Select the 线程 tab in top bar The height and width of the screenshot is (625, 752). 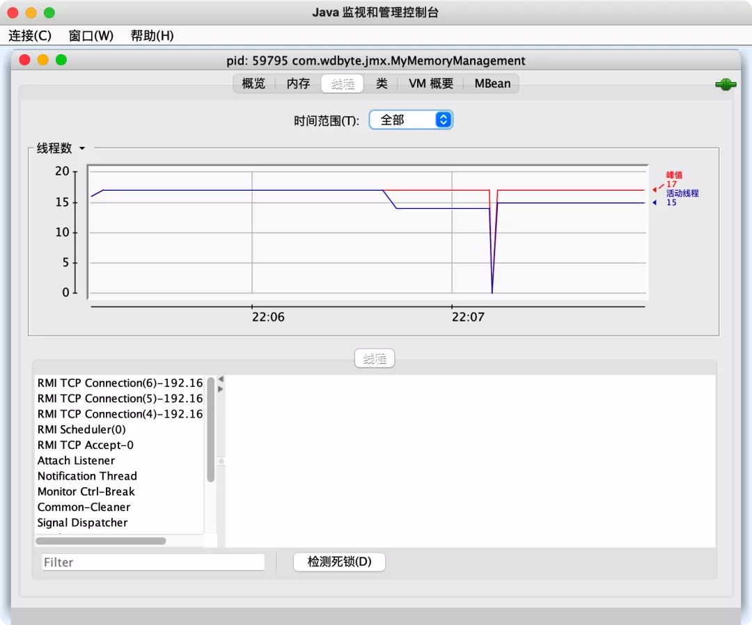[343, 84]
